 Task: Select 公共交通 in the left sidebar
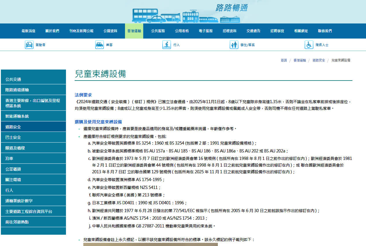[13, 79]
